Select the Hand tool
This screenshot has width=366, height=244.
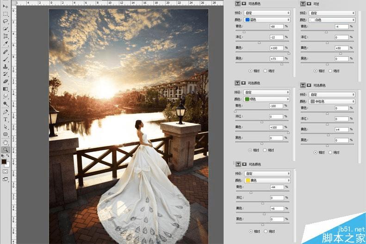click(x=6, y=142)
